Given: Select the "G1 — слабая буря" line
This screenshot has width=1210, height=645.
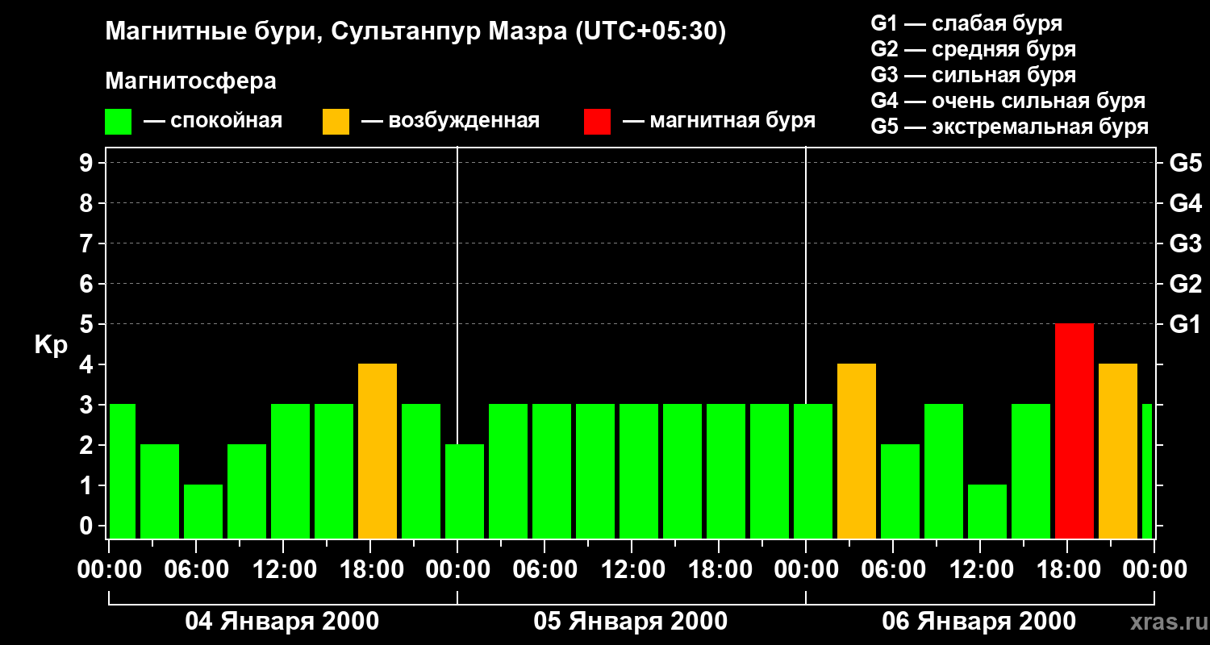Looking at the screenshot, I should 966,23.
